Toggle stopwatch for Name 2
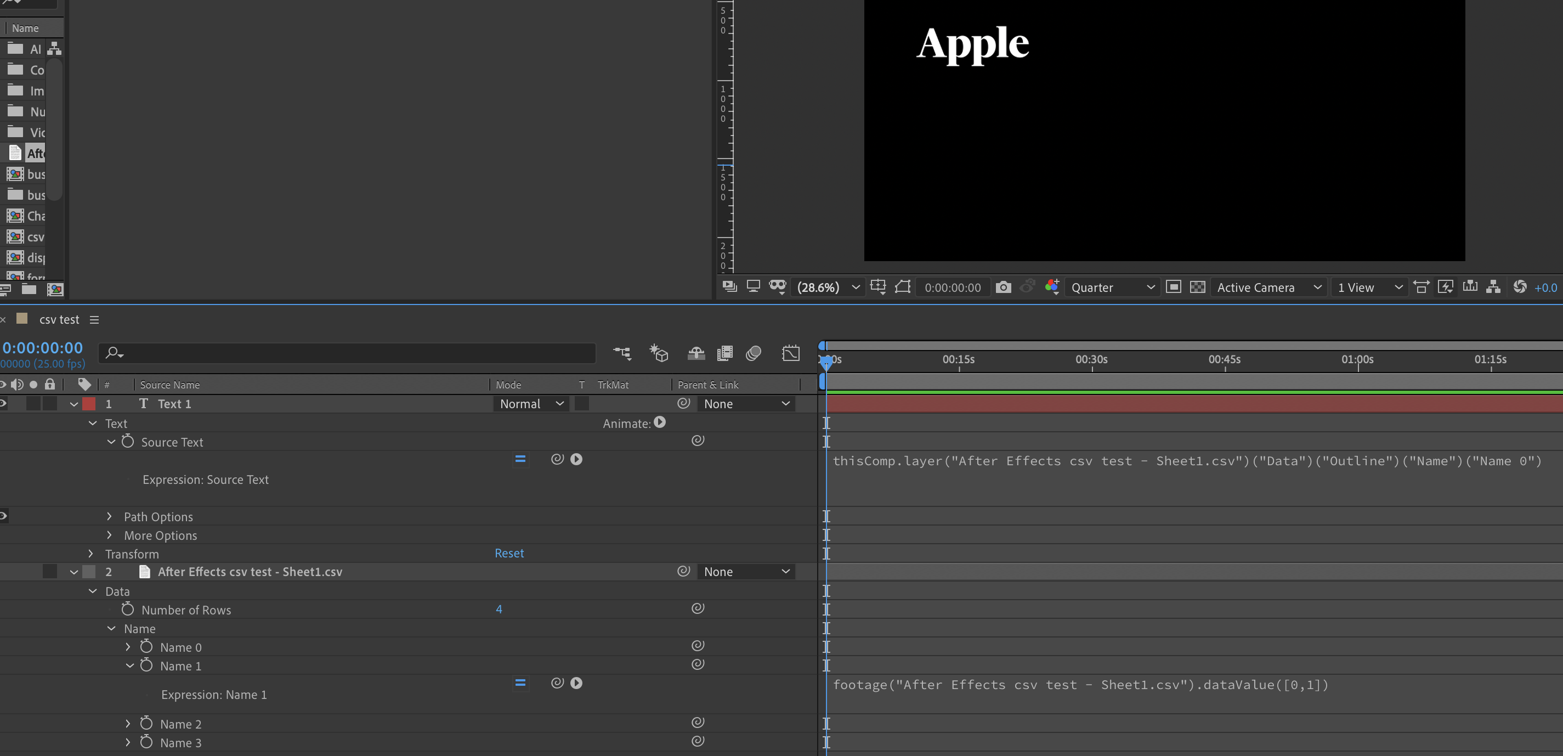Image resolution: width=1563 pixels, height=756 pixels. 146,723
